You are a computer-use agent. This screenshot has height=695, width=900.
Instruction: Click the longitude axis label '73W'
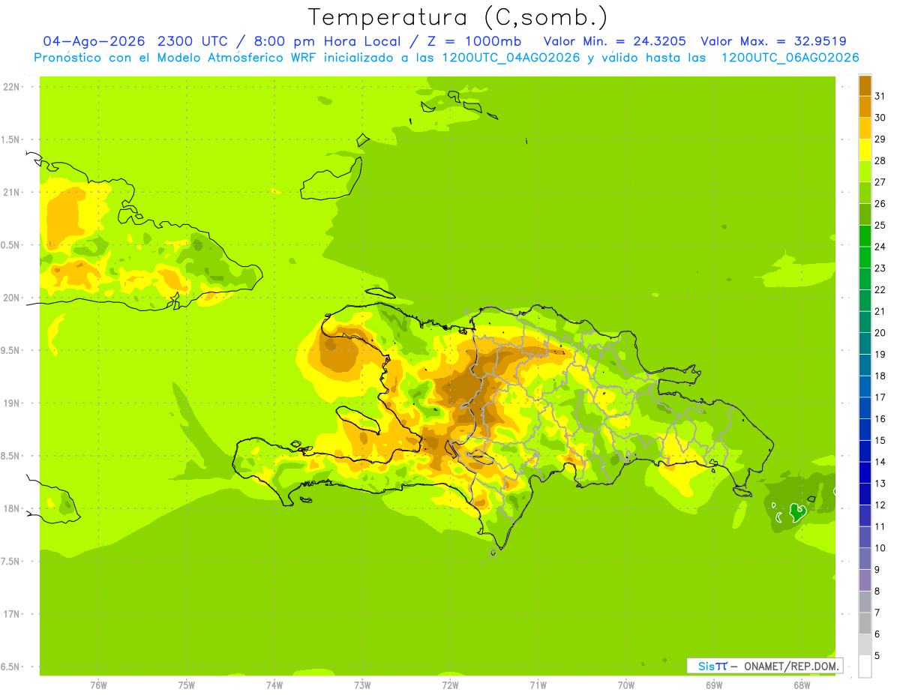tap(362, 685)
